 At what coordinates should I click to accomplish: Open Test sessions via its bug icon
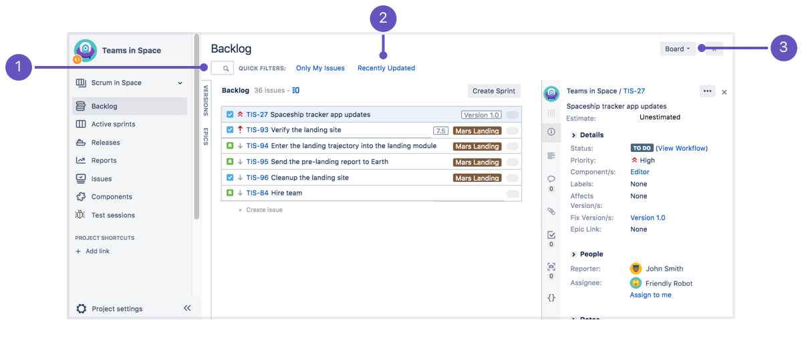[x=81, y=215]
